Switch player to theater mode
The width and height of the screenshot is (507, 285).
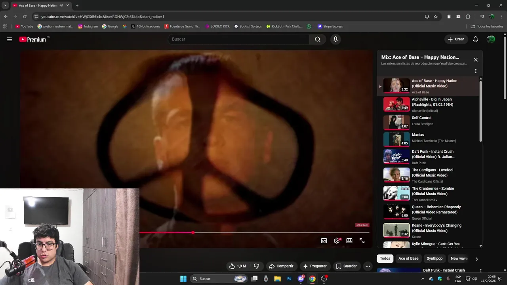tap(349, 241)
